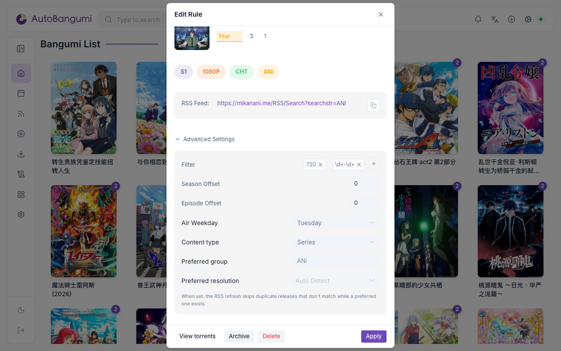561x351 pixels.
Task: Add a new filter with plus button
Action: [x=374, y=164]
